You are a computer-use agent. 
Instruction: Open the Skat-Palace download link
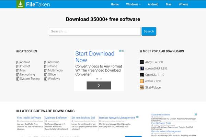click(x=153, y=87)
